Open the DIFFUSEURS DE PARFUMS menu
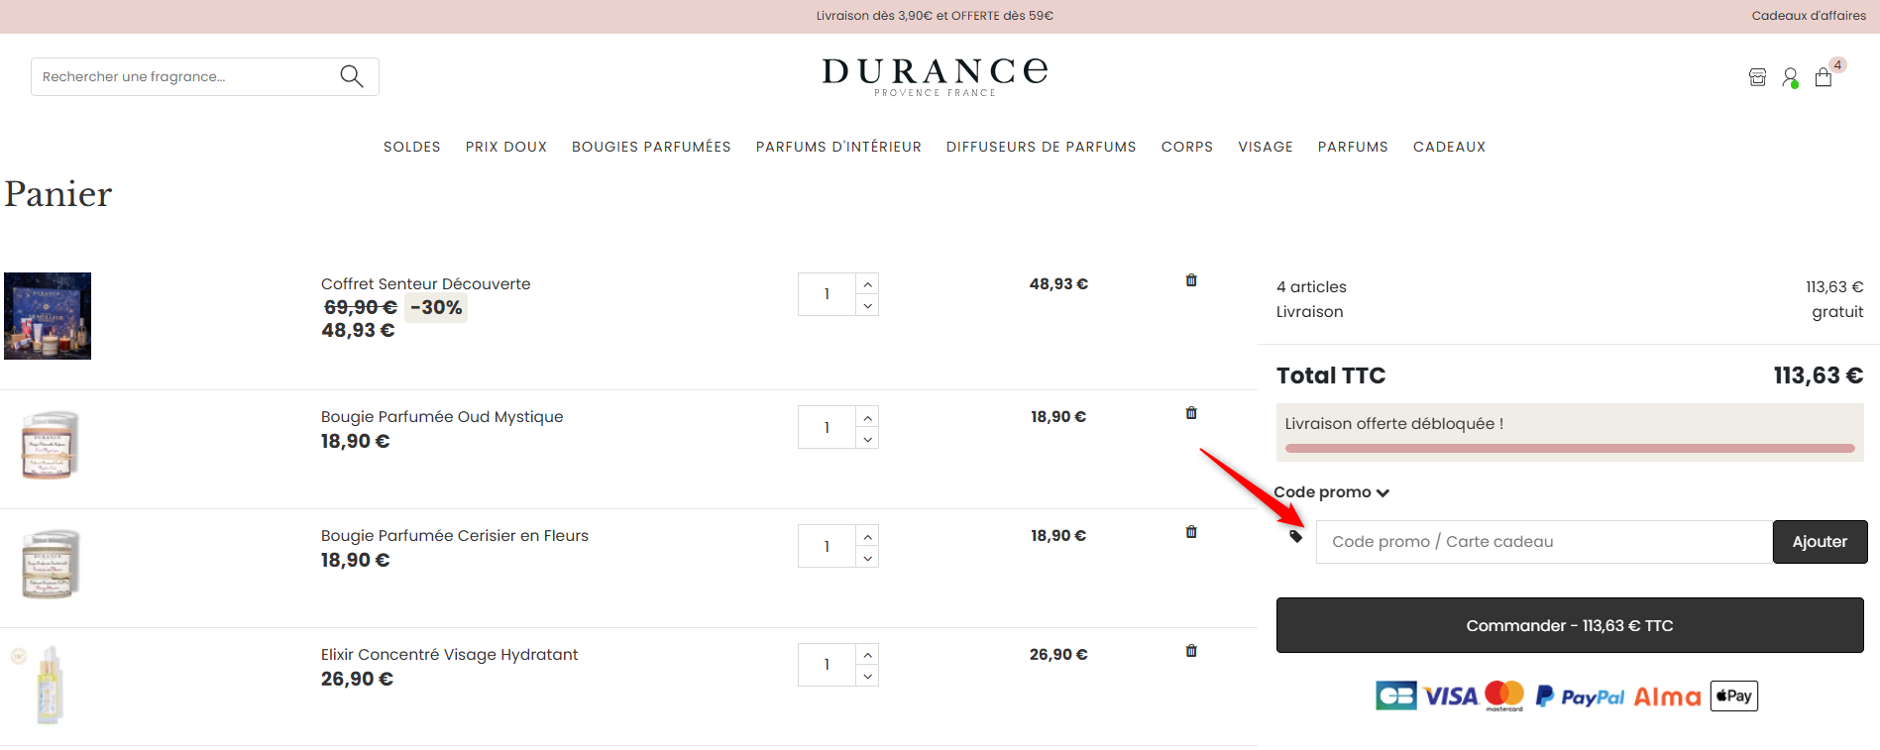This screenshot has width=1880, height=750. pyautogui.click(x=1042, y=147)
